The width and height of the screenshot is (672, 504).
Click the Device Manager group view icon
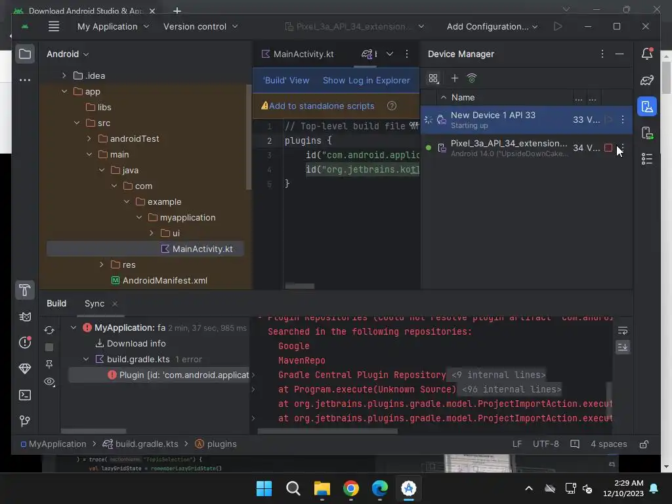pyautogui.click(x=433, y=79)
